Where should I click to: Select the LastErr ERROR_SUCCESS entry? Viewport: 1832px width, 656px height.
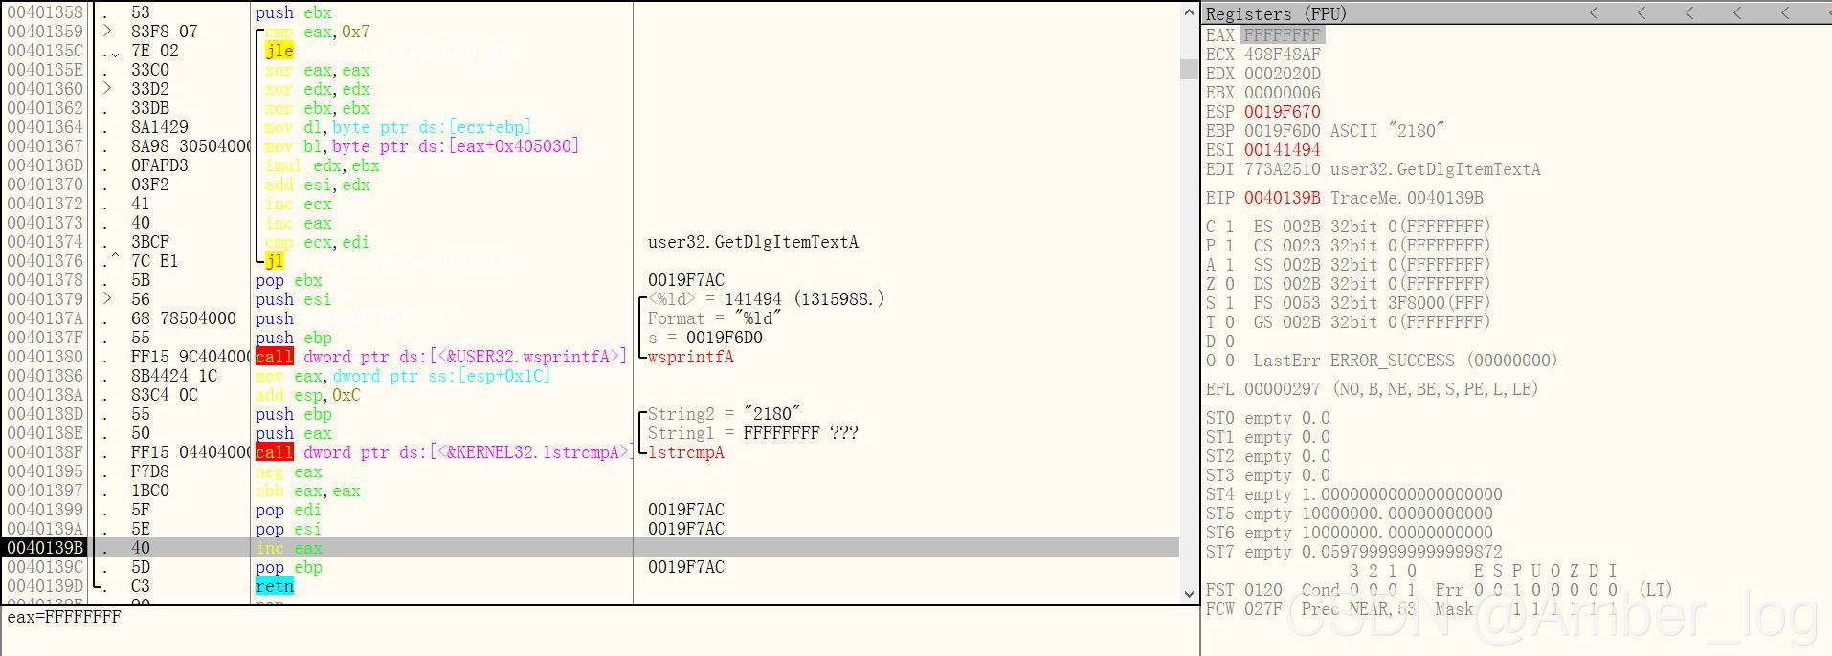click(x=1405, y=361)
